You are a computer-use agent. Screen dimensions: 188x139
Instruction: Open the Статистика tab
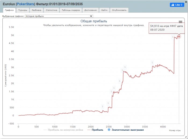52,10
